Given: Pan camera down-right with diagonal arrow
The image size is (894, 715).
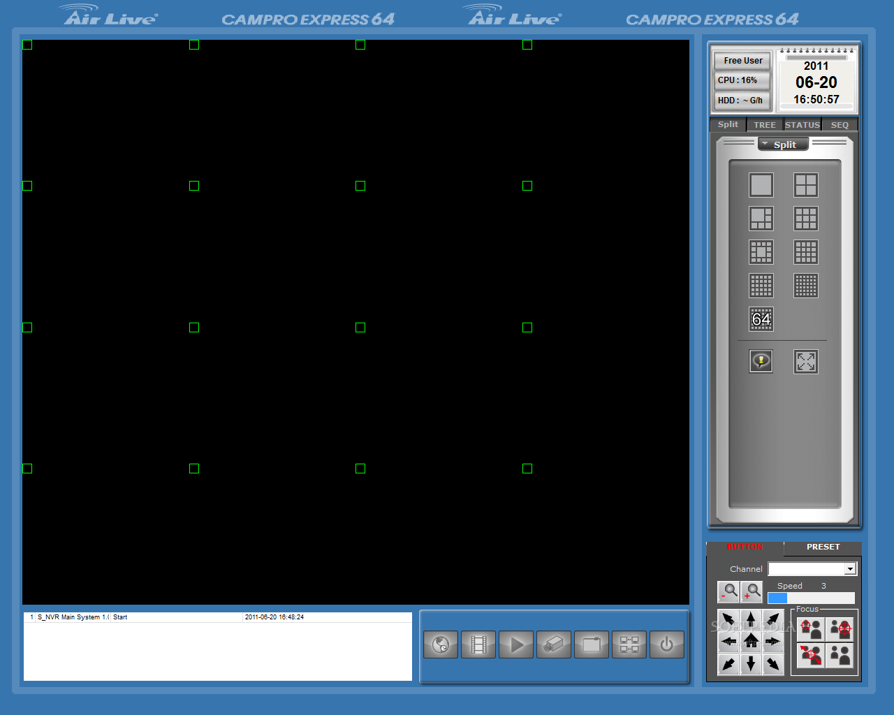Looking at the screenshot, I should tap(772, 664).
